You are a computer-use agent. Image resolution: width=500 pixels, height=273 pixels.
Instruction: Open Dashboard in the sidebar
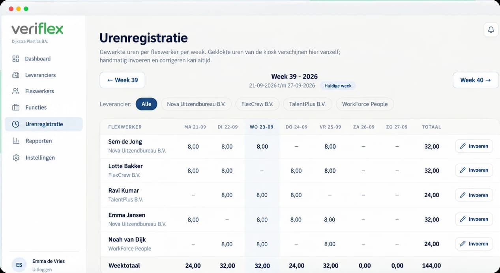(x=44, y=59)
